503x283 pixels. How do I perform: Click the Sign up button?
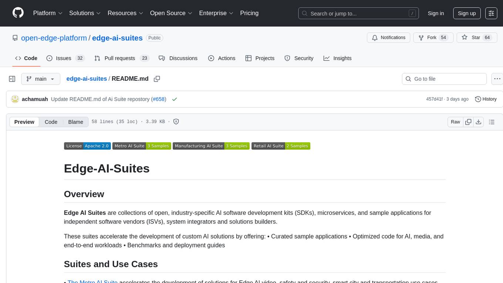point(467,13)
